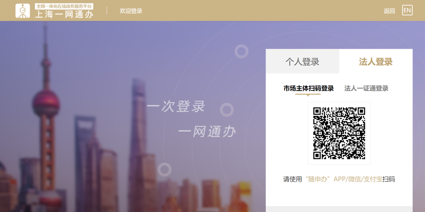Viewport: 425px width, 212px height.
Task: Click the 上海一网通办 title text
Action: (x=64, y=15)
